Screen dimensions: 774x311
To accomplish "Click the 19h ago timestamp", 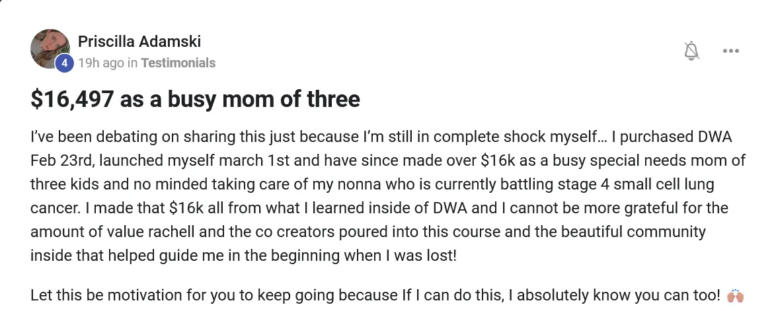I will 100,63.
